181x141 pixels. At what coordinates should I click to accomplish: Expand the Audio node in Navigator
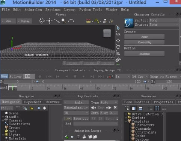[x=3, y=117]
